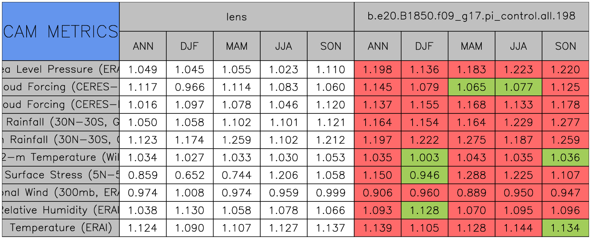Viewport: 591px width, 239px height.
Task: Select the "lens" column group header
Action: point(237,16)
